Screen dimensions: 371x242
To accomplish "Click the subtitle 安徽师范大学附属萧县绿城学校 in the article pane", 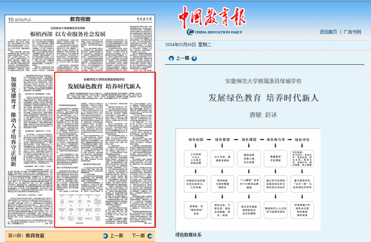I will (263, 81).
